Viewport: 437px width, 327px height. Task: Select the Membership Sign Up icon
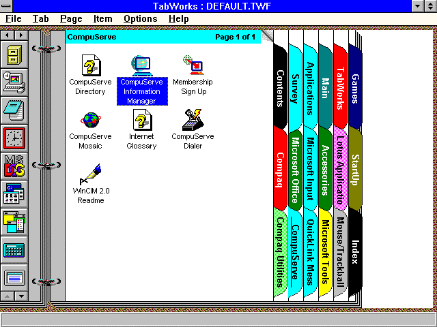193,74
